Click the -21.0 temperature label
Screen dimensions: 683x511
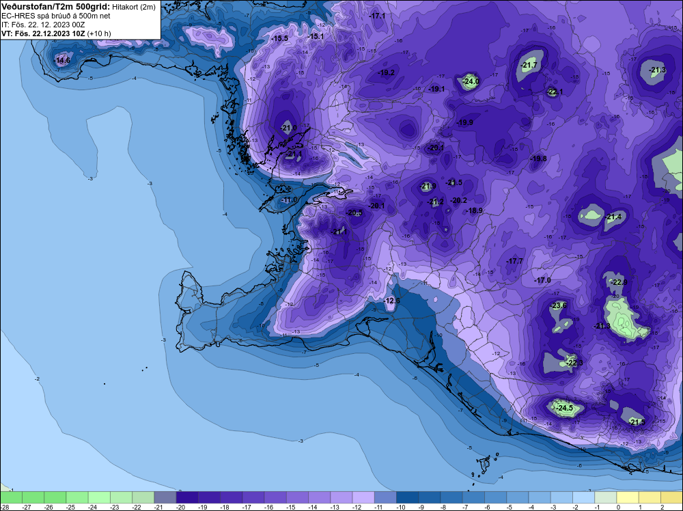pos(289,128)
